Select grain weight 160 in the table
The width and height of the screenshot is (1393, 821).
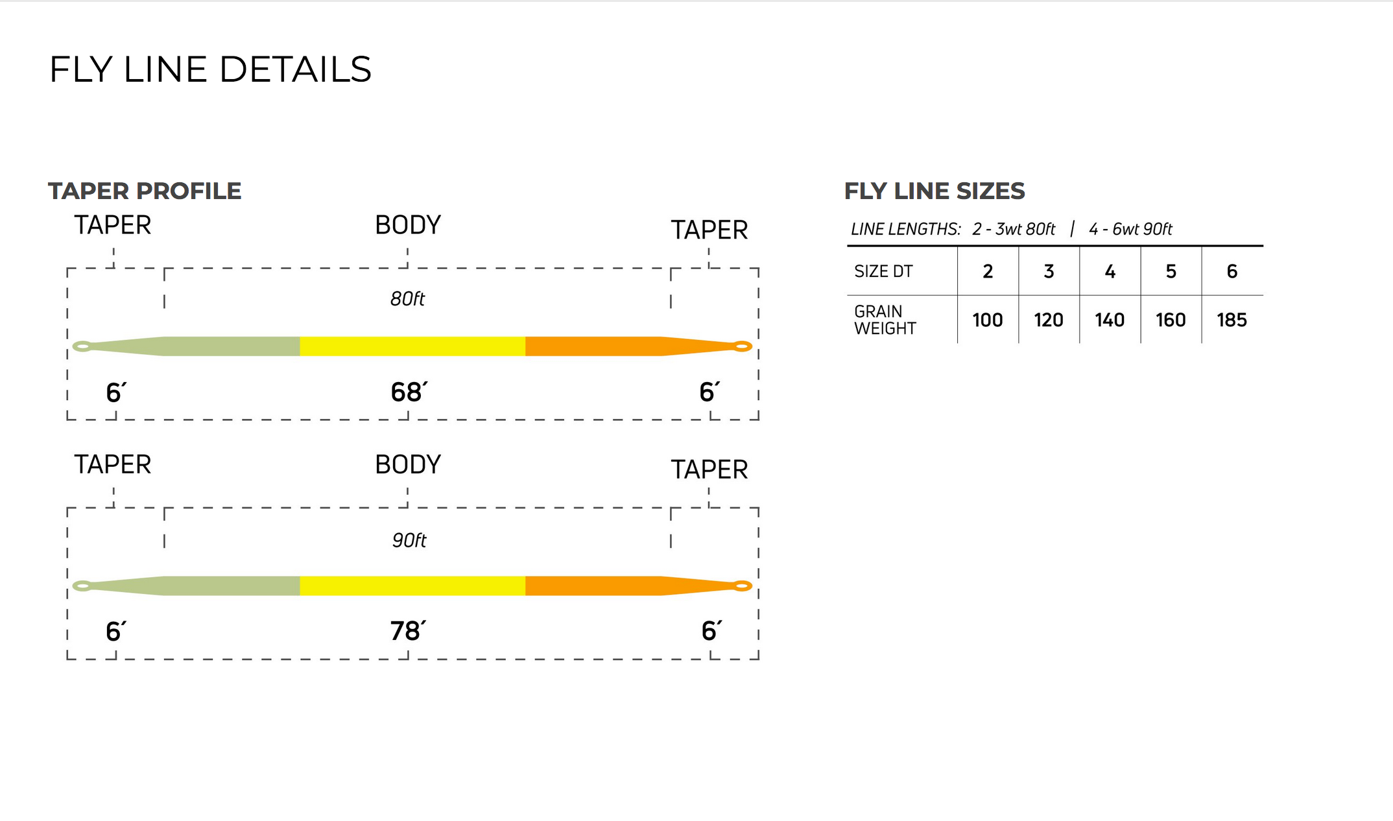coord(1171,320)
